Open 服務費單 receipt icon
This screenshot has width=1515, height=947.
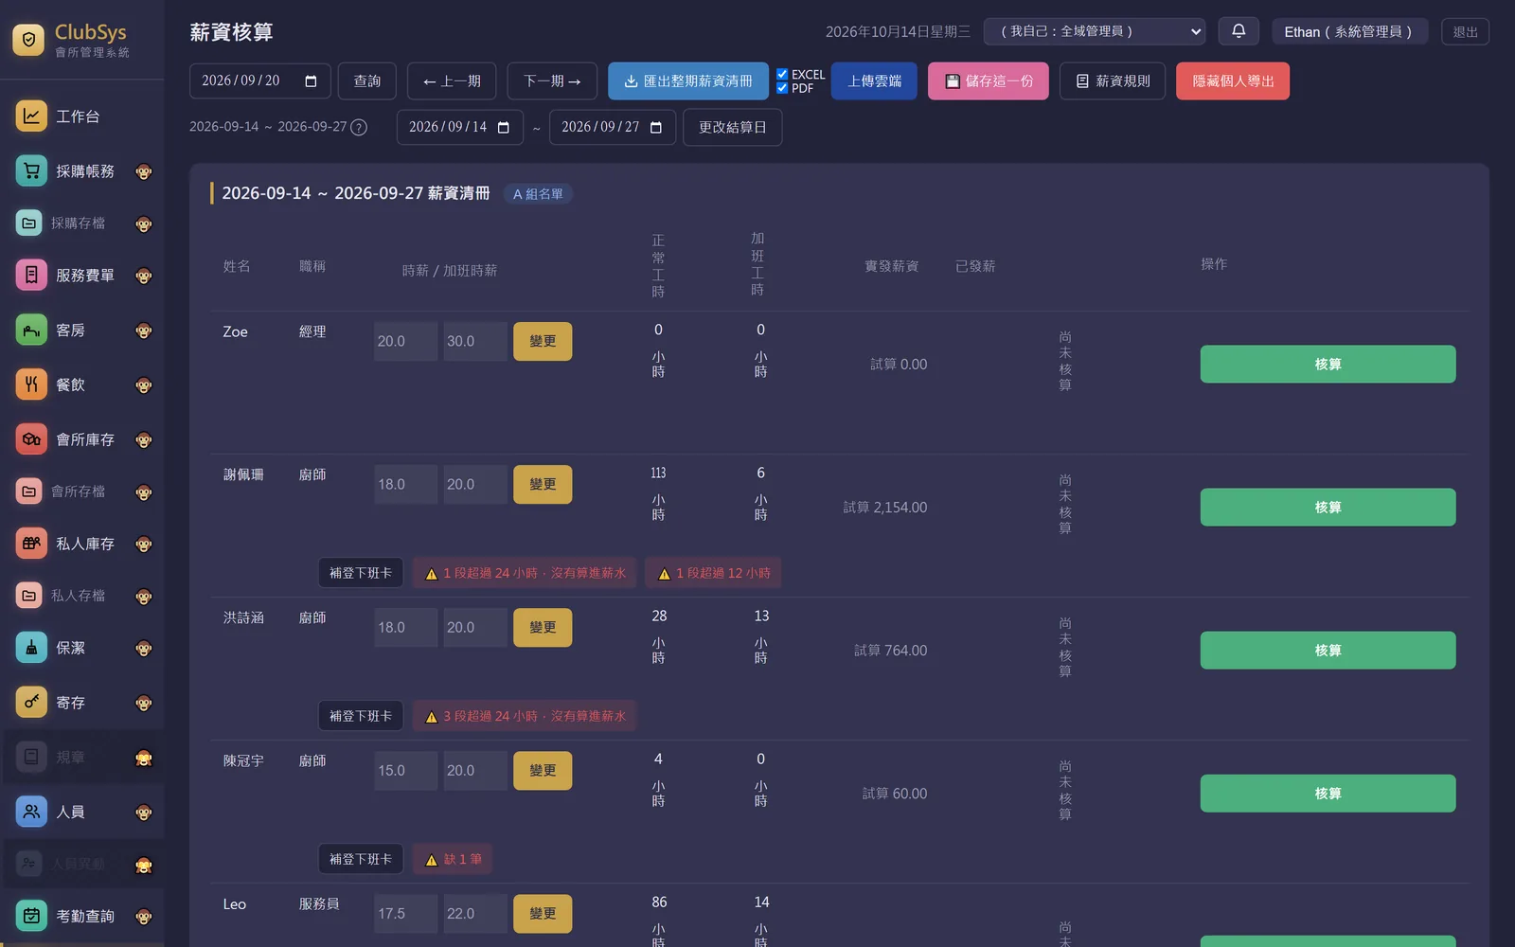[31, 276]
